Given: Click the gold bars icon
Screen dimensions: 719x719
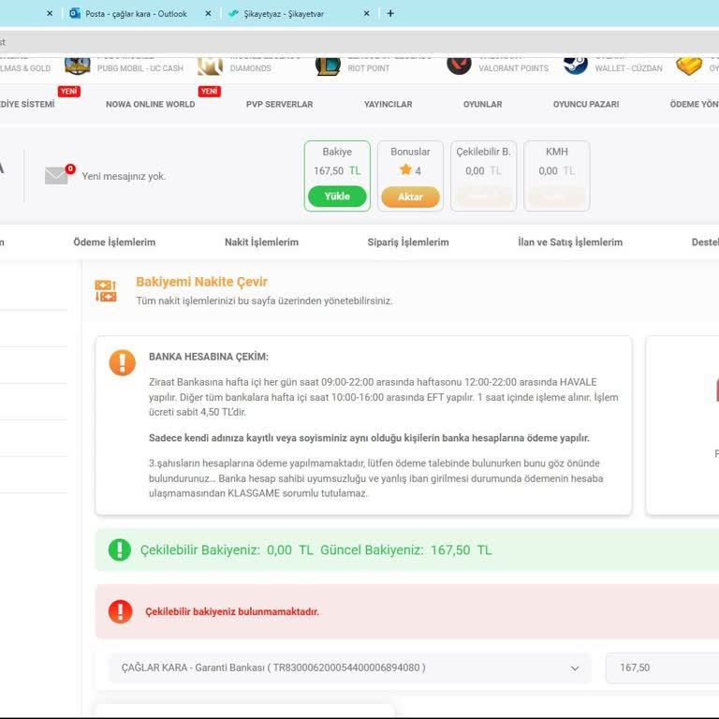Looking at the screenshot, I should click(x=689, y=66).
